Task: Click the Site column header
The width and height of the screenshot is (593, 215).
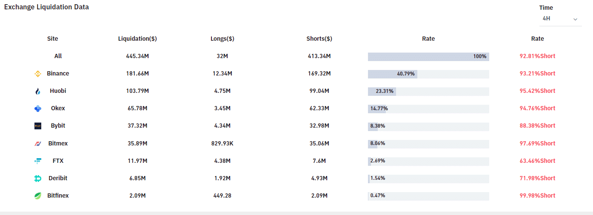Action: [x=53, y=39]
